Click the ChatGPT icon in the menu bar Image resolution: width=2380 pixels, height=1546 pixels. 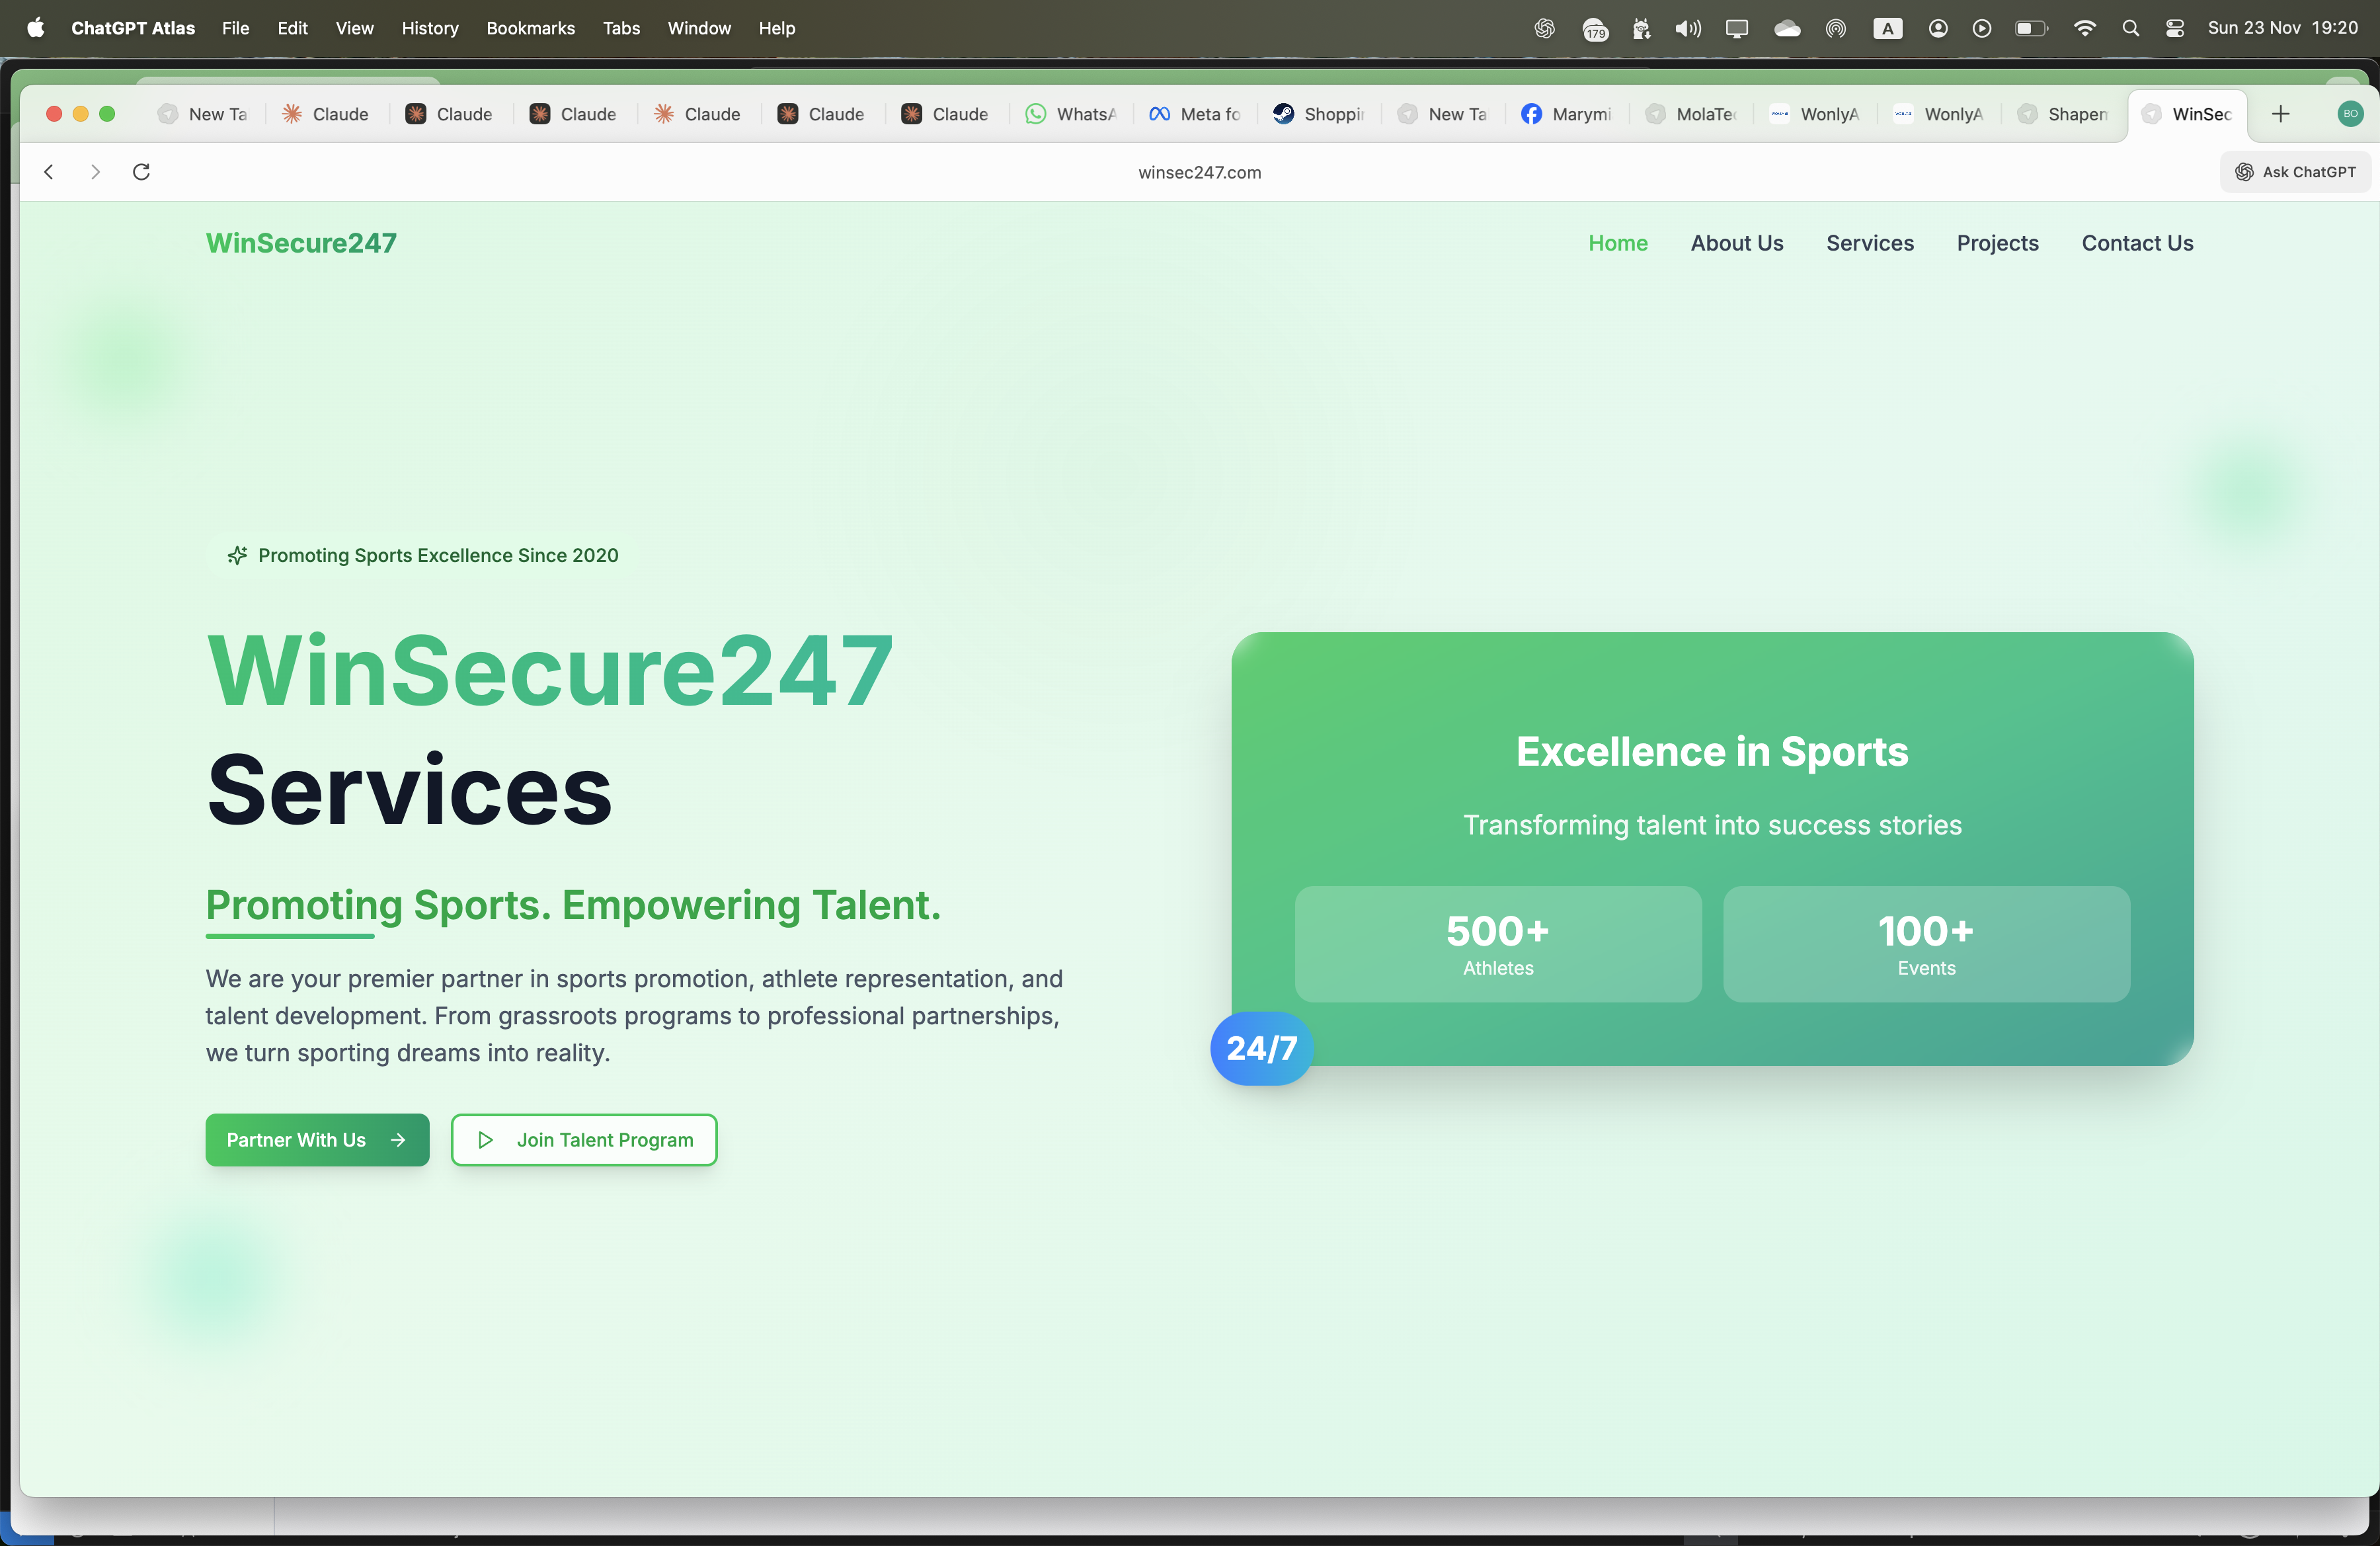(x=1544, y=28)
